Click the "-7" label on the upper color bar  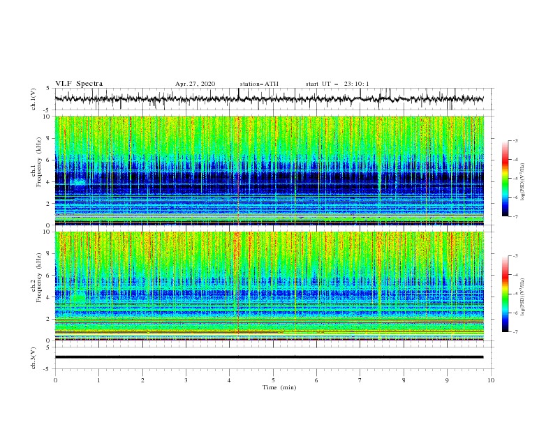pyautogui.click(x=515, y=217)
